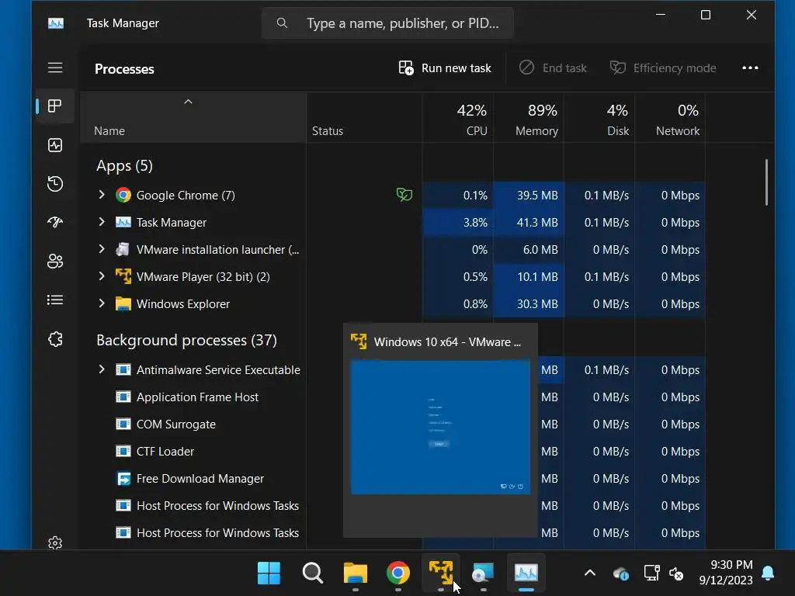Click Windows Explorer's 30.3 MB memory cell
This screenshot has height=596, width=795.
[528, 303]
